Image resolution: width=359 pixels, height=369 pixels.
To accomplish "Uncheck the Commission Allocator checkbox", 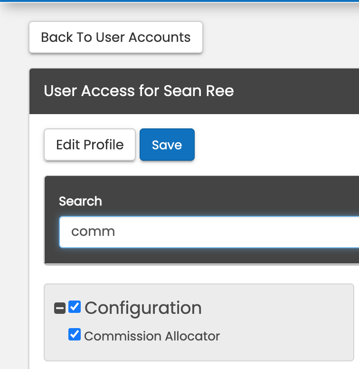I will coord(74,335).
